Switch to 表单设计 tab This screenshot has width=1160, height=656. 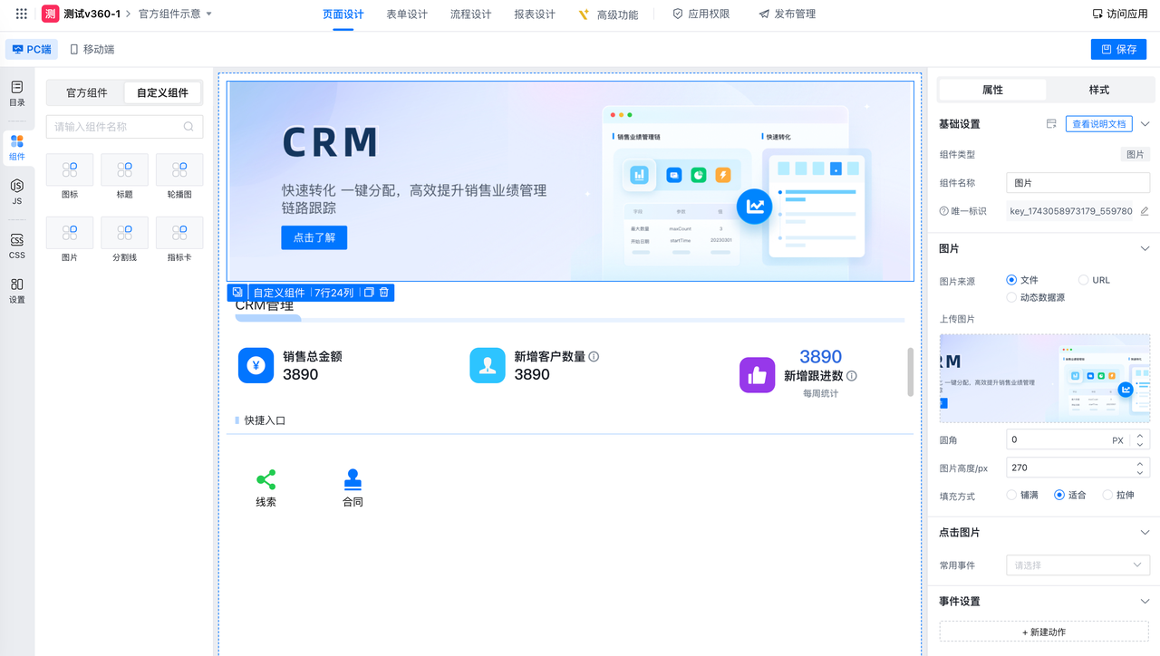(407, 14)
